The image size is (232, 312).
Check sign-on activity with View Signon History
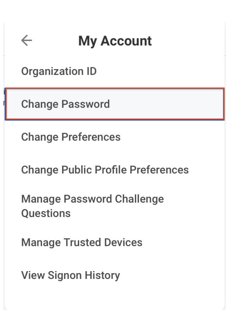coord(71,275)
